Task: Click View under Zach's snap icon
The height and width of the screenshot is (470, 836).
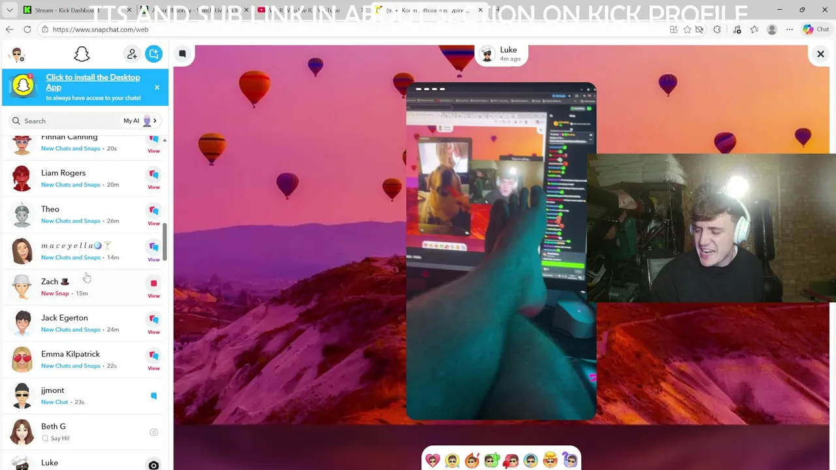Action: tap(153, 296)
